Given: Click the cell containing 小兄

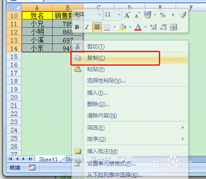Looking at the screenshot, I should tap(37, 24).
